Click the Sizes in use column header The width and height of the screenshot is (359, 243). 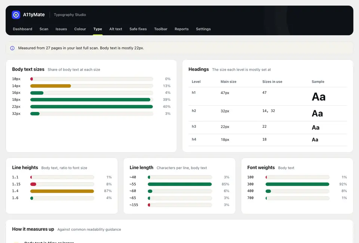(x=272, y=82)
